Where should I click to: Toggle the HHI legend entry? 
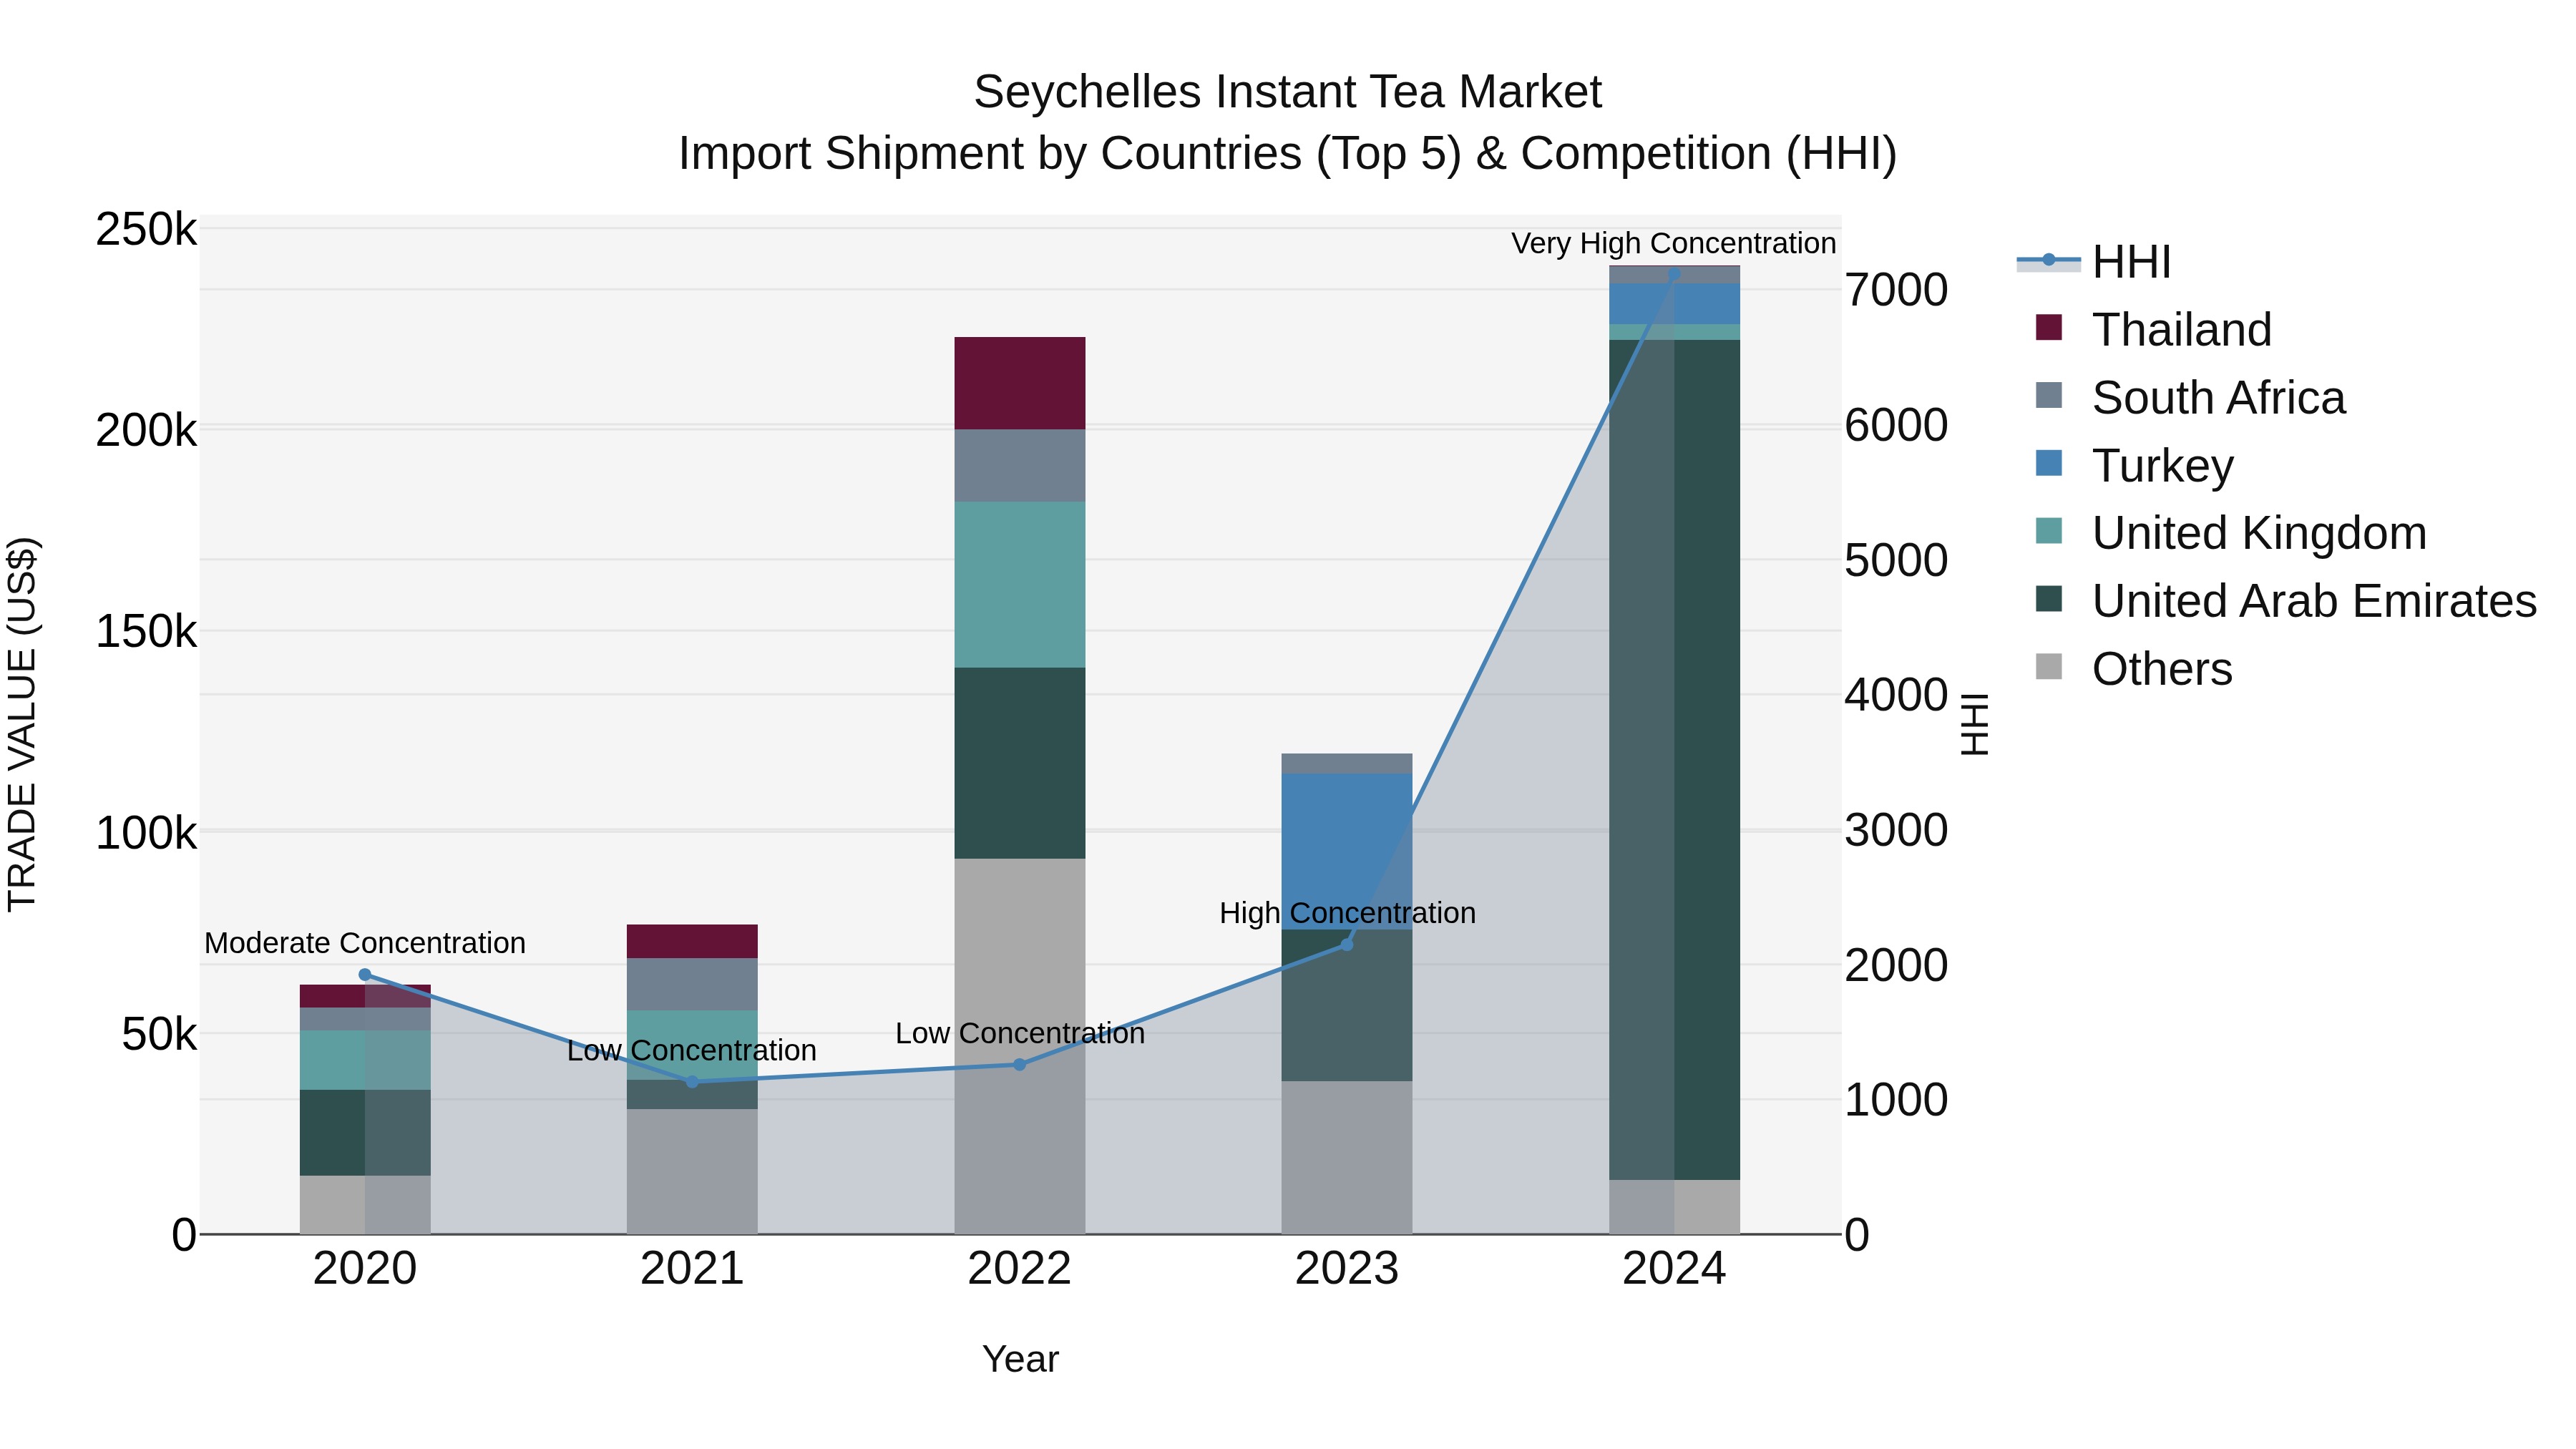tap(2131, 262)
